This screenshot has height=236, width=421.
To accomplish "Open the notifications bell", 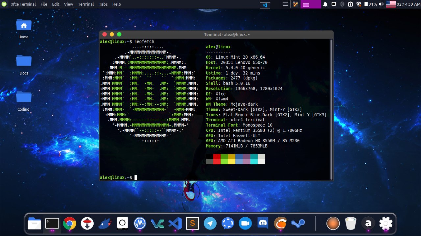I will coord(325,4).
